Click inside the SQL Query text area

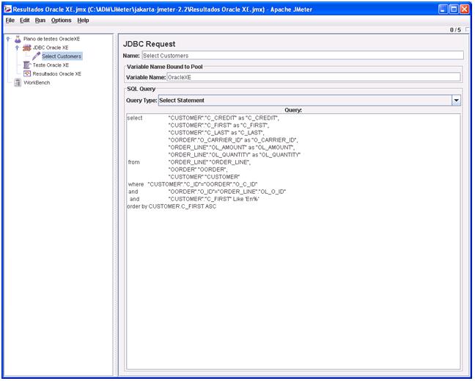click(293, 279)
